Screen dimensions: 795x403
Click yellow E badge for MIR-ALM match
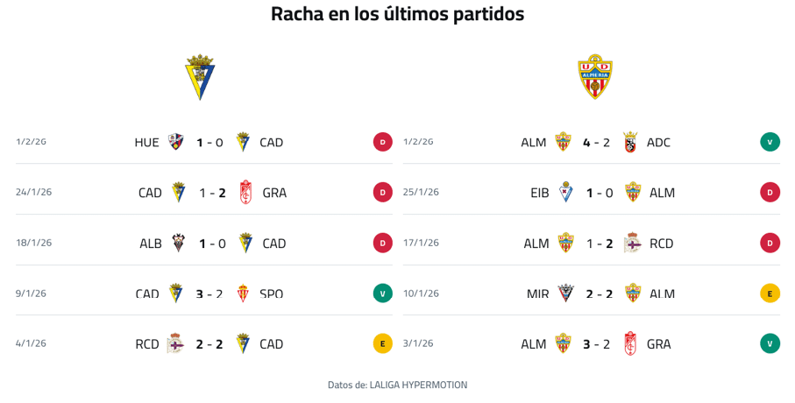[770, 293]
